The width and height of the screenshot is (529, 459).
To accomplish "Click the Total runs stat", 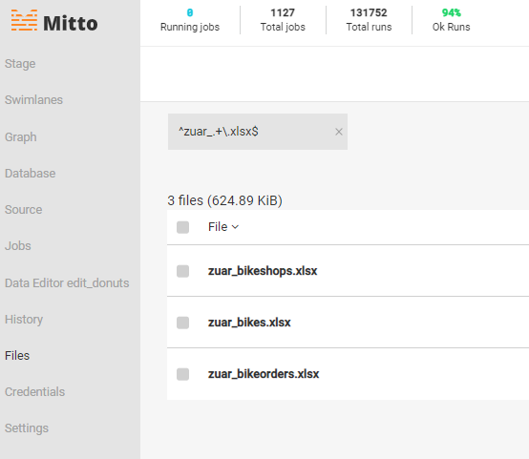I will [x=369, y=20].
